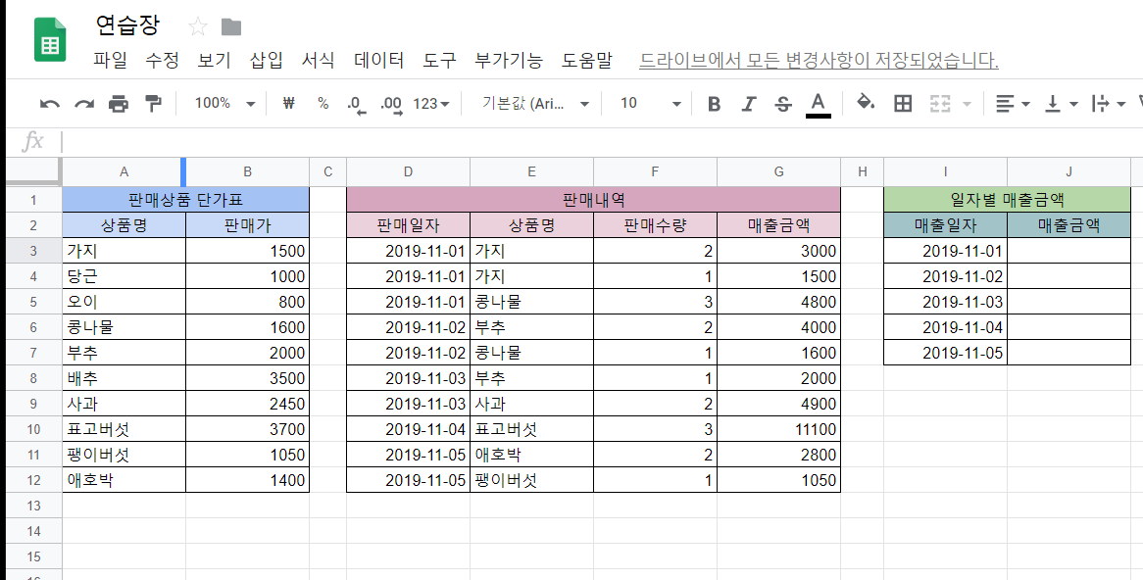
Task: Select 2019-11-05 in 매출일자 column
Action: (945, 353)
